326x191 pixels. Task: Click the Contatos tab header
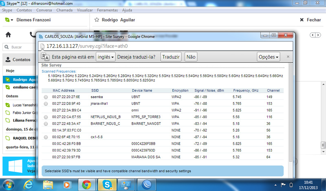19,59
